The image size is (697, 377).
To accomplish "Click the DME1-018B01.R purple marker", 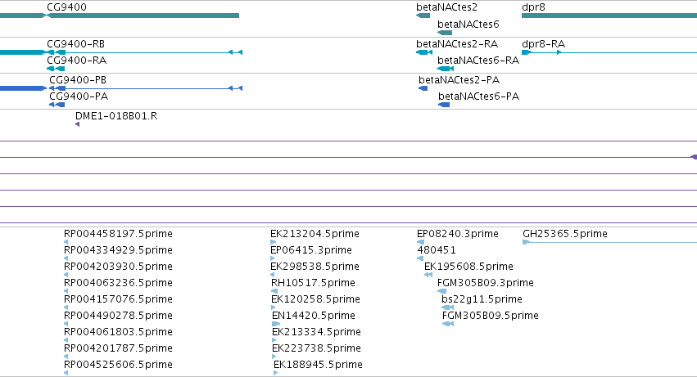I will pos(77,124).
